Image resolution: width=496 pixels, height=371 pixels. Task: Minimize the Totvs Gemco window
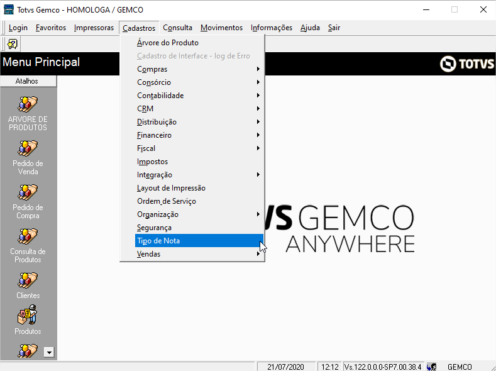[x=426, y=10]
